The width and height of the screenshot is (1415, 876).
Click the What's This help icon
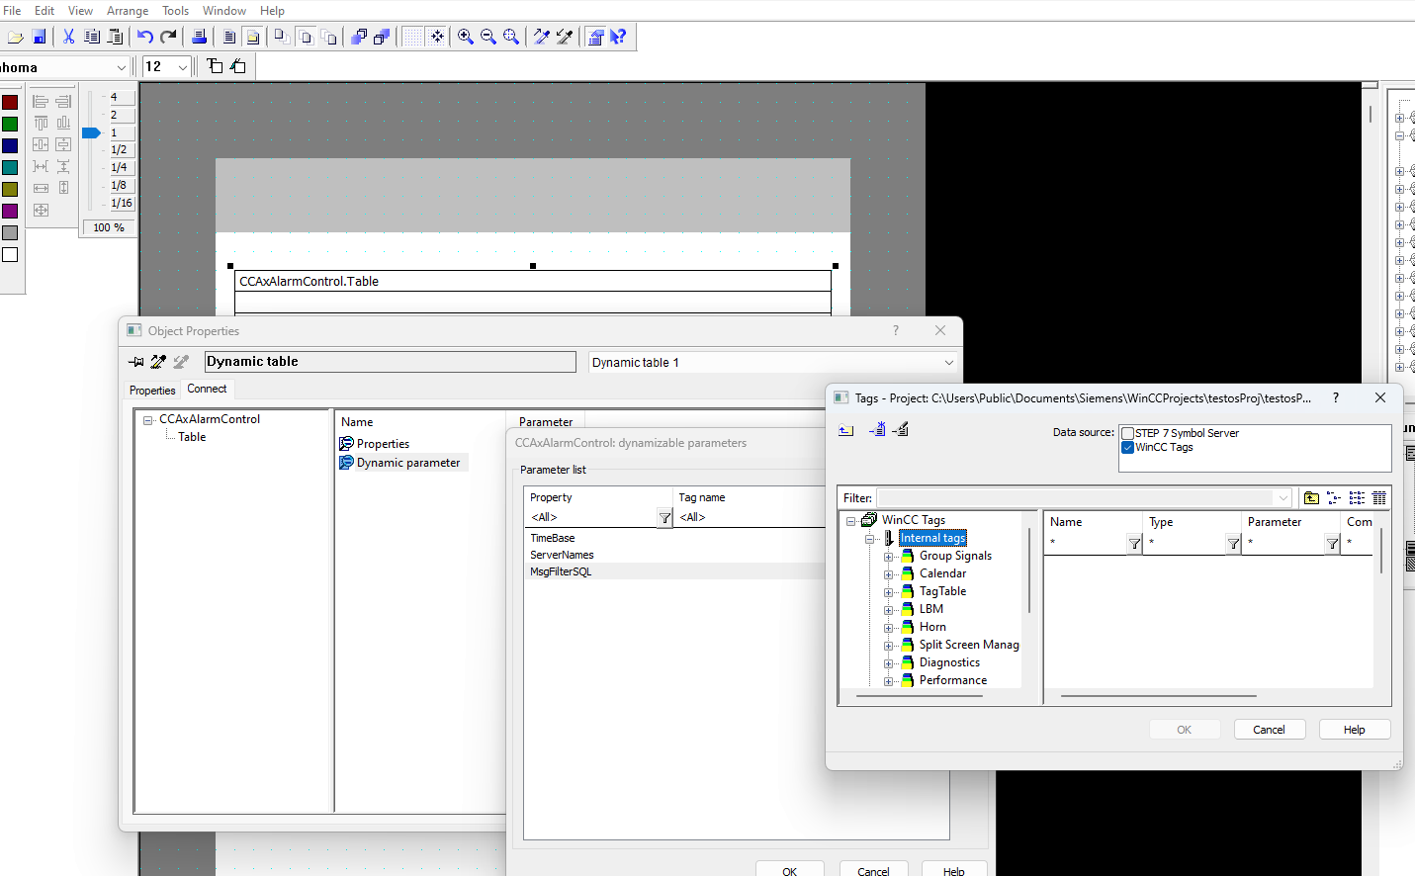click(x=618, y=37)
